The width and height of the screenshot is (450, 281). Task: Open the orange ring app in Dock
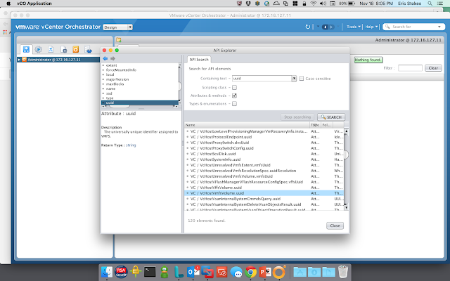point(279,272)
